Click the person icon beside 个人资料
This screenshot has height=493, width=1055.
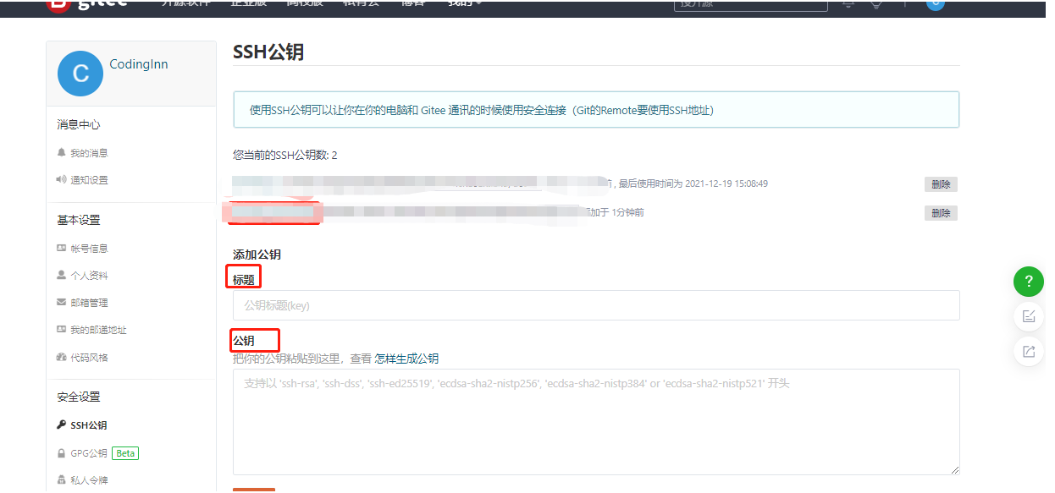(x=61, y=276)
